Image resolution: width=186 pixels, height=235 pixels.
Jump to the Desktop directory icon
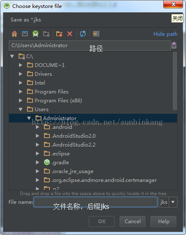pyautogui.click(x=25, y=34)
